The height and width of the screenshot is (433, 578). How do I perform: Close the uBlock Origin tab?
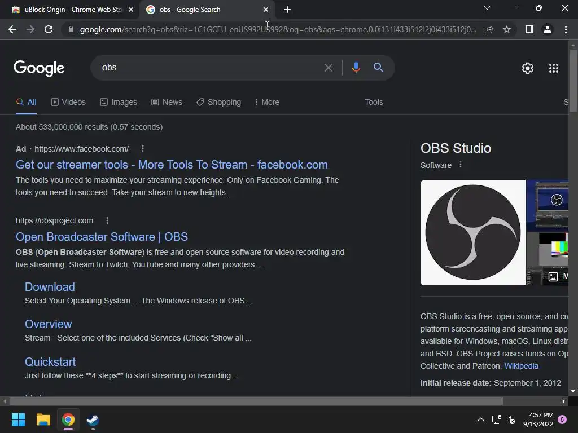[x=131, y=10]
